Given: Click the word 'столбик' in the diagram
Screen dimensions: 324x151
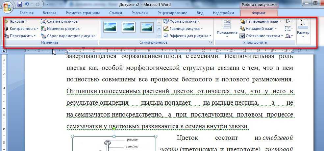Looking at the screenshot, I should (x=132, y=146).
